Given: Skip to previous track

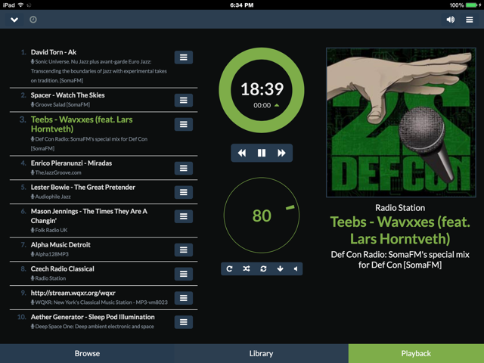Looking at the screenshot, I should (242, 153).
